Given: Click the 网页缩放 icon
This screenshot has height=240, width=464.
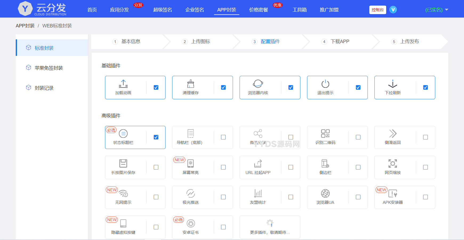Looking at the screenshot, I should pyautogui.click(x=393, y=163).
